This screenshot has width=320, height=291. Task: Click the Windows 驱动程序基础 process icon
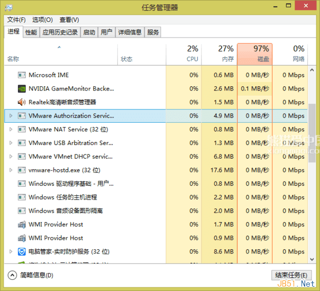(22, 184)
